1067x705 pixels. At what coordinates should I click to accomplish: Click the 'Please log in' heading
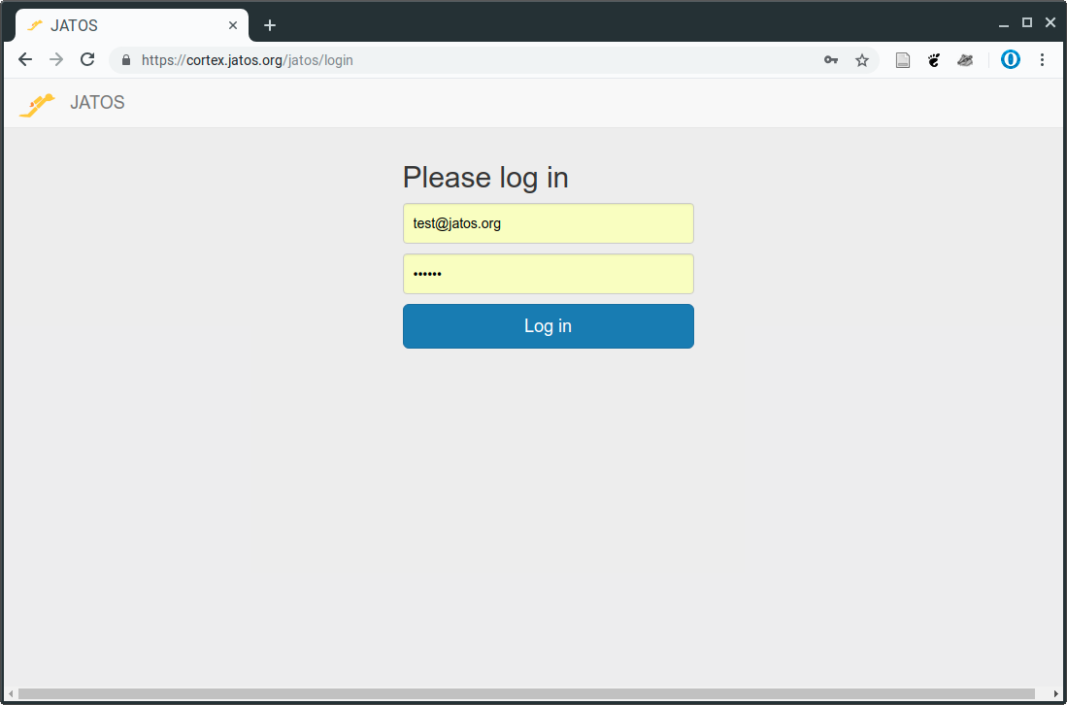coord(485,178)
